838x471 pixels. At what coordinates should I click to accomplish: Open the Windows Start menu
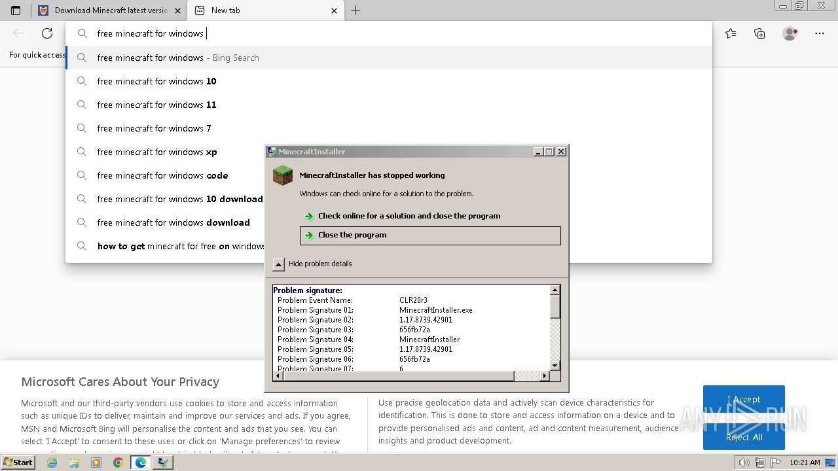click(x=18, y=462)
